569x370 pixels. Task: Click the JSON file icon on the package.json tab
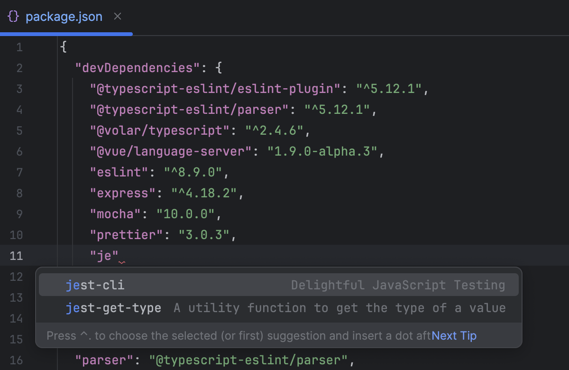tap(13, 16)
